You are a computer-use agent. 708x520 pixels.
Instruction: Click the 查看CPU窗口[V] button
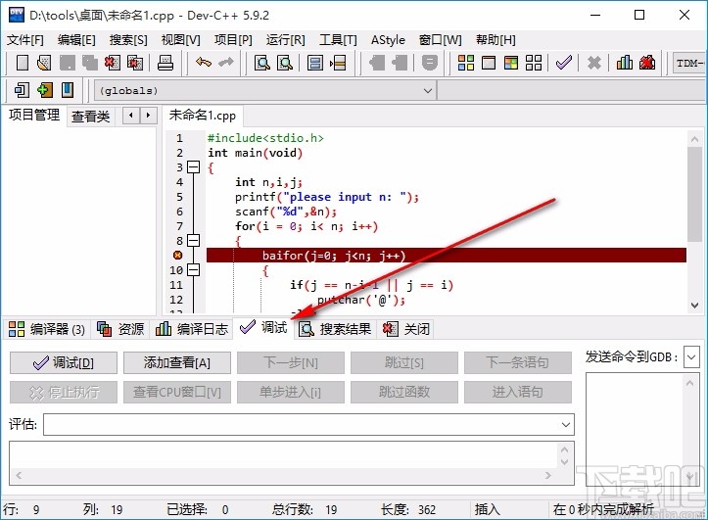[x=177, y=393]
